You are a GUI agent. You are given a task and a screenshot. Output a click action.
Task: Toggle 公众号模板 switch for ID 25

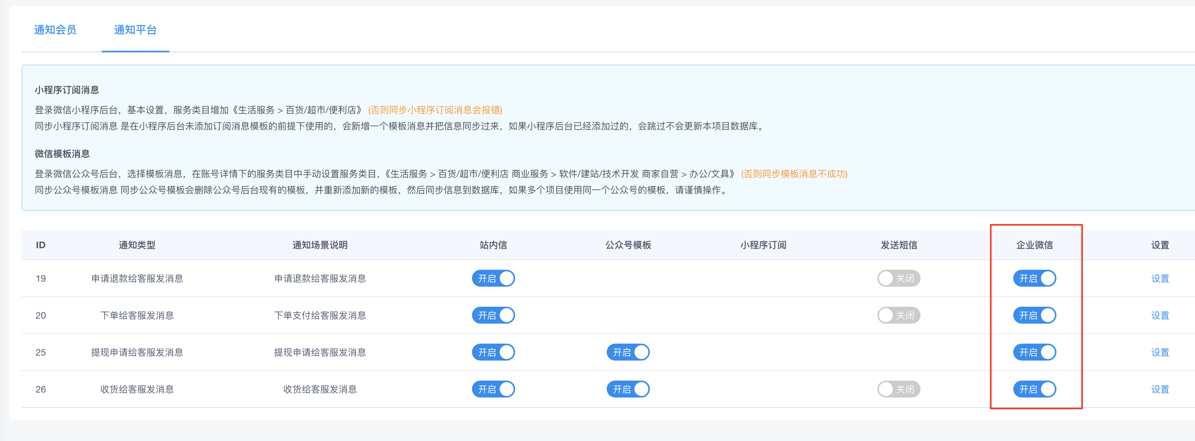point(628,352)
